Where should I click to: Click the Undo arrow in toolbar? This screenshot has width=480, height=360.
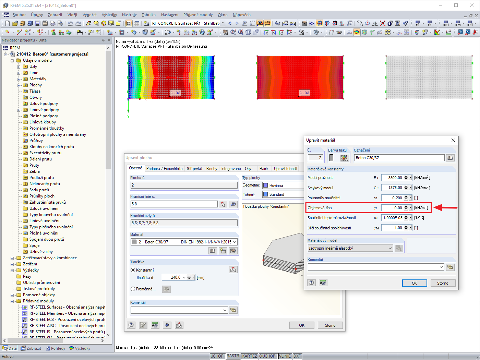click(x=70, y=23)
